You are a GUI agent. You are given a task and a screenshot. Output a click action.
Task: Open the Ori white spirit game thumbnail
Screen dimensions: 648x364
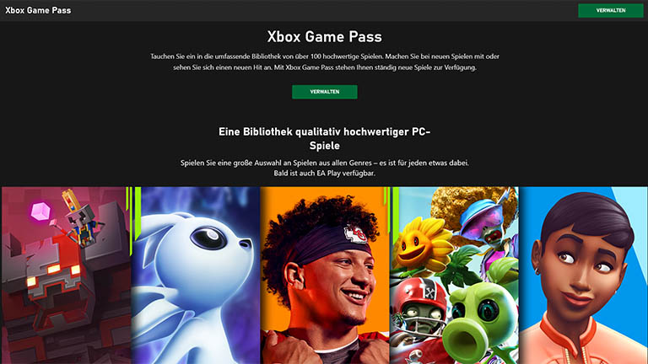[196, 276]
